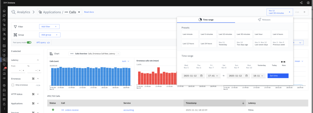This screenshot has width=313, height=113.
Task: Click the shield icon in the sidebar
Action: (4, 64)
